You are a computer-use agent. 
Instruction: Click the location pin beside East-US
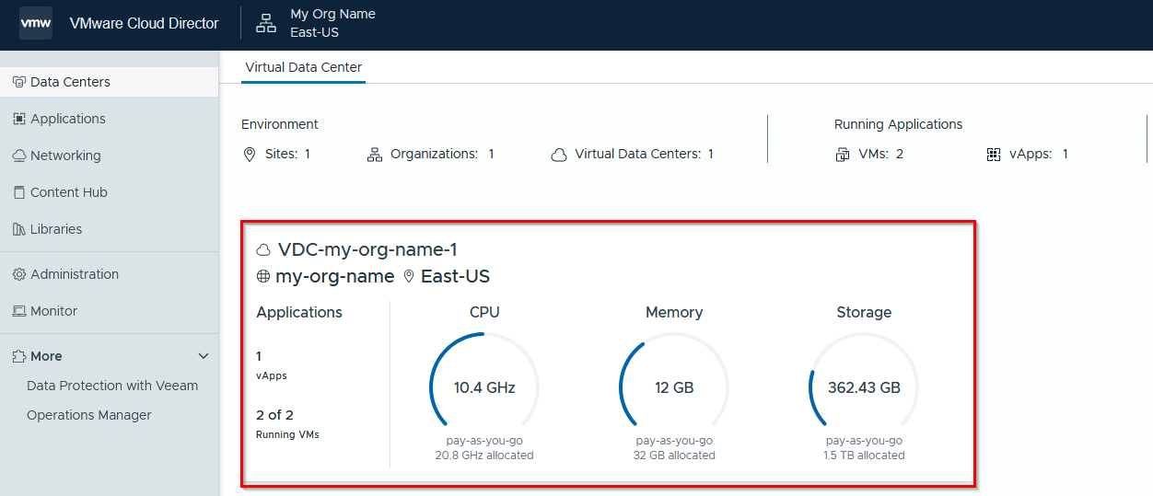point(409,276)
